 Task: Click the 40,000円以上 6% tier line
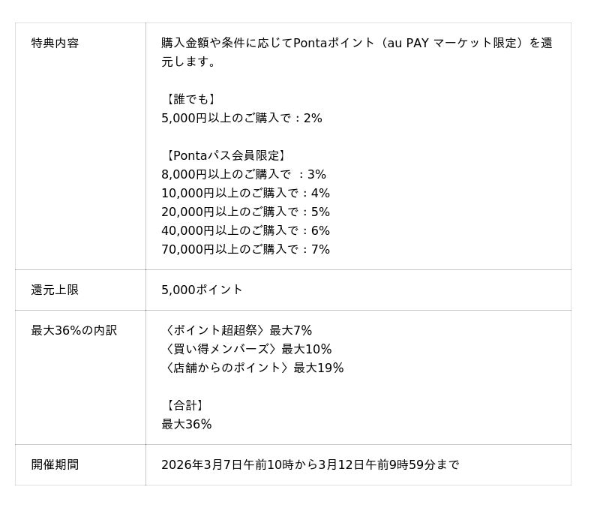coord(245,230)
